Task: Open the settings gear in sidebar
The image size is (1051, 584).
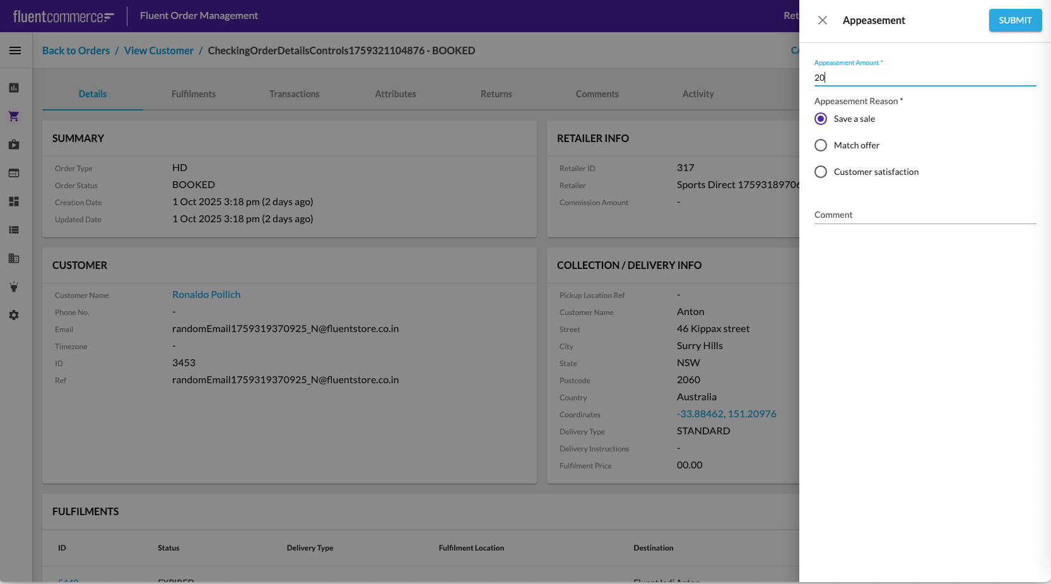Action: click(x=14, y=315)
